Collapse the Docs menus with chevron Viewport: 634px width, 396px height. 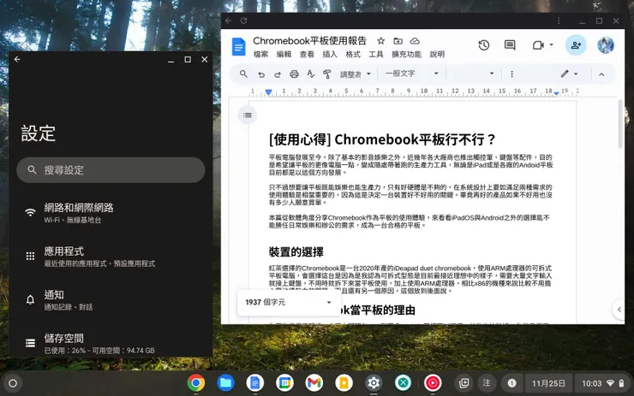coord(601,74)
